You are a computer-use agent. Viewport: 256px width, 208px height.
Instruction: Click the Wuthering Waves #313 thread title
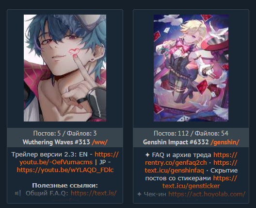[56, 142]
